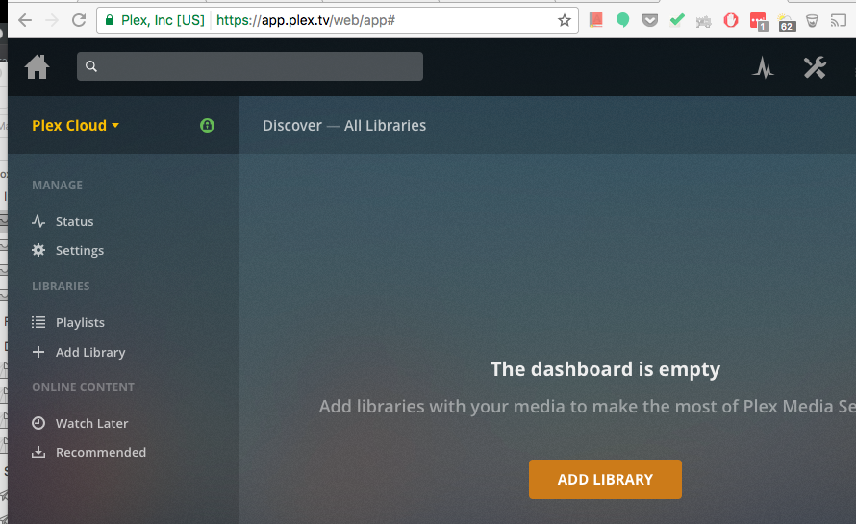Click the green chat bubble extension icon
This screenshot has height=524, width=856.
click(x=623, y=21)
